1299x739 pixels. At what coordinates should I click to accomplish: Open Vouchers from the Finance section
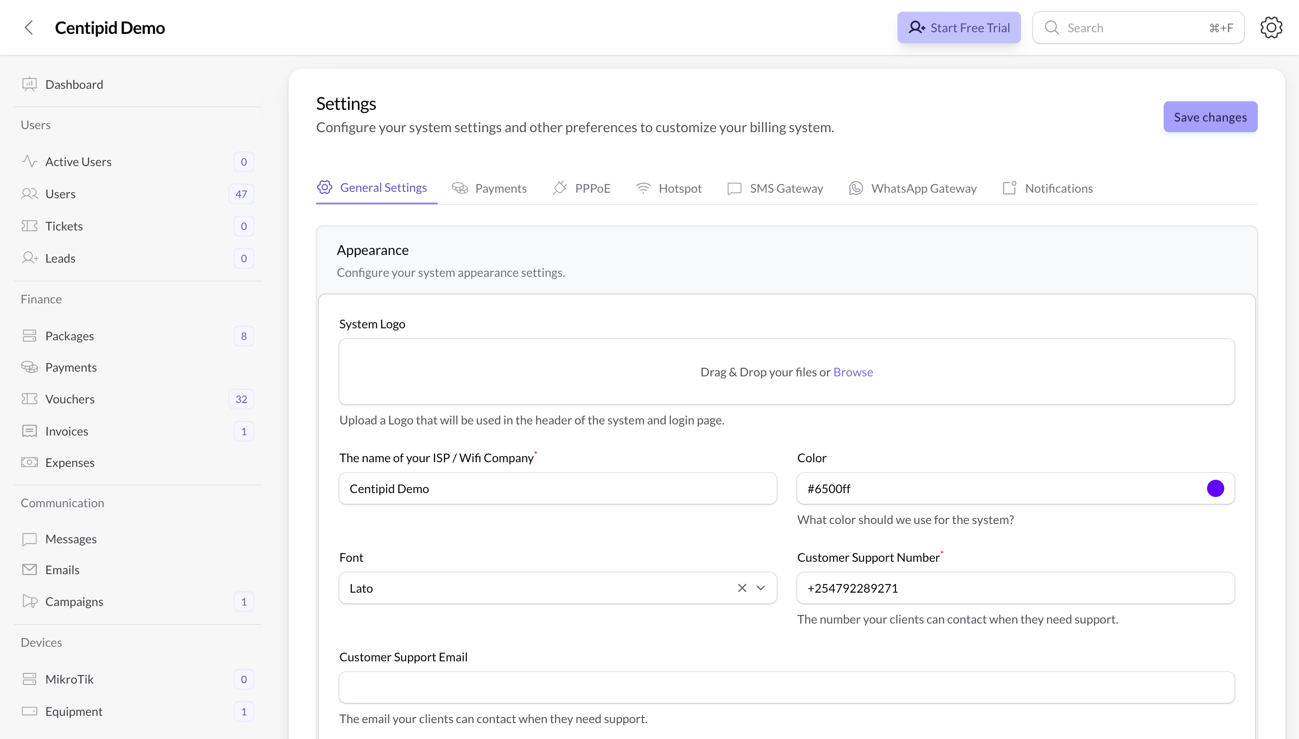click(70, 399)
